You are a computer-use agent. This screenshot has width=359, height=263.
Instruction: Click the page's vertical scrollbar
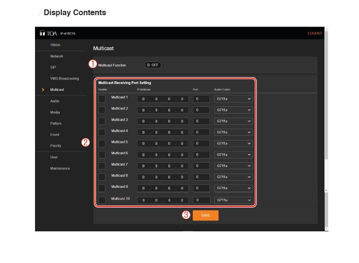[326, 109]
